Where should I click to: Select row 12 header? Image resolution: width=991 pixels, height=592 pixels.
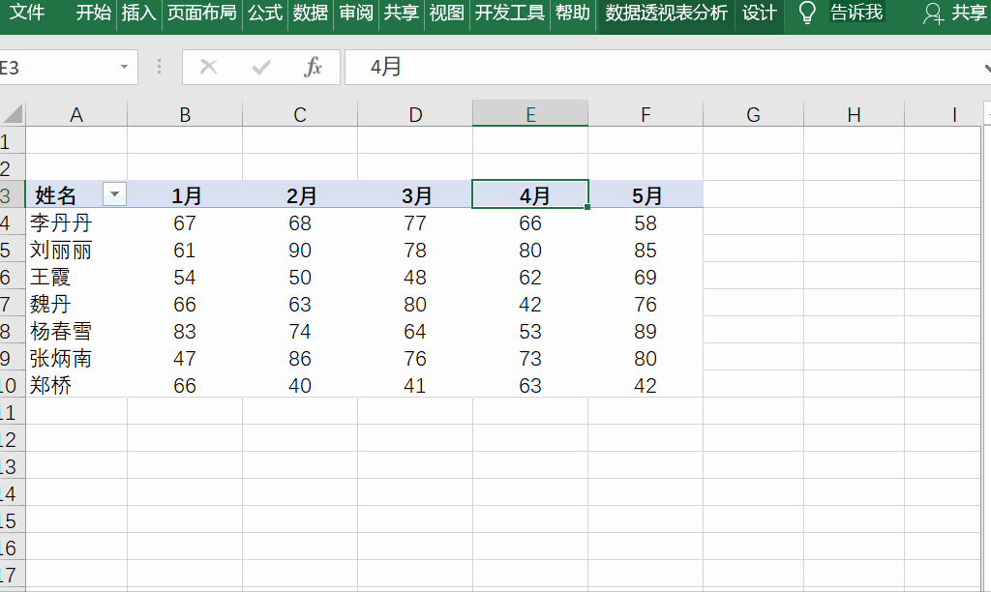pos(12,439)
